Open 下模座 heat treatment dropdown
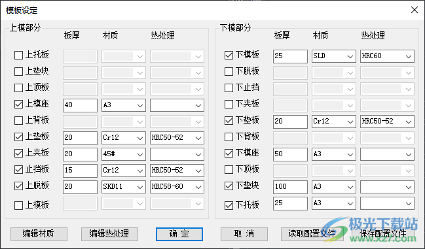This screenshot has width=425, height=249. click(387, 154)
